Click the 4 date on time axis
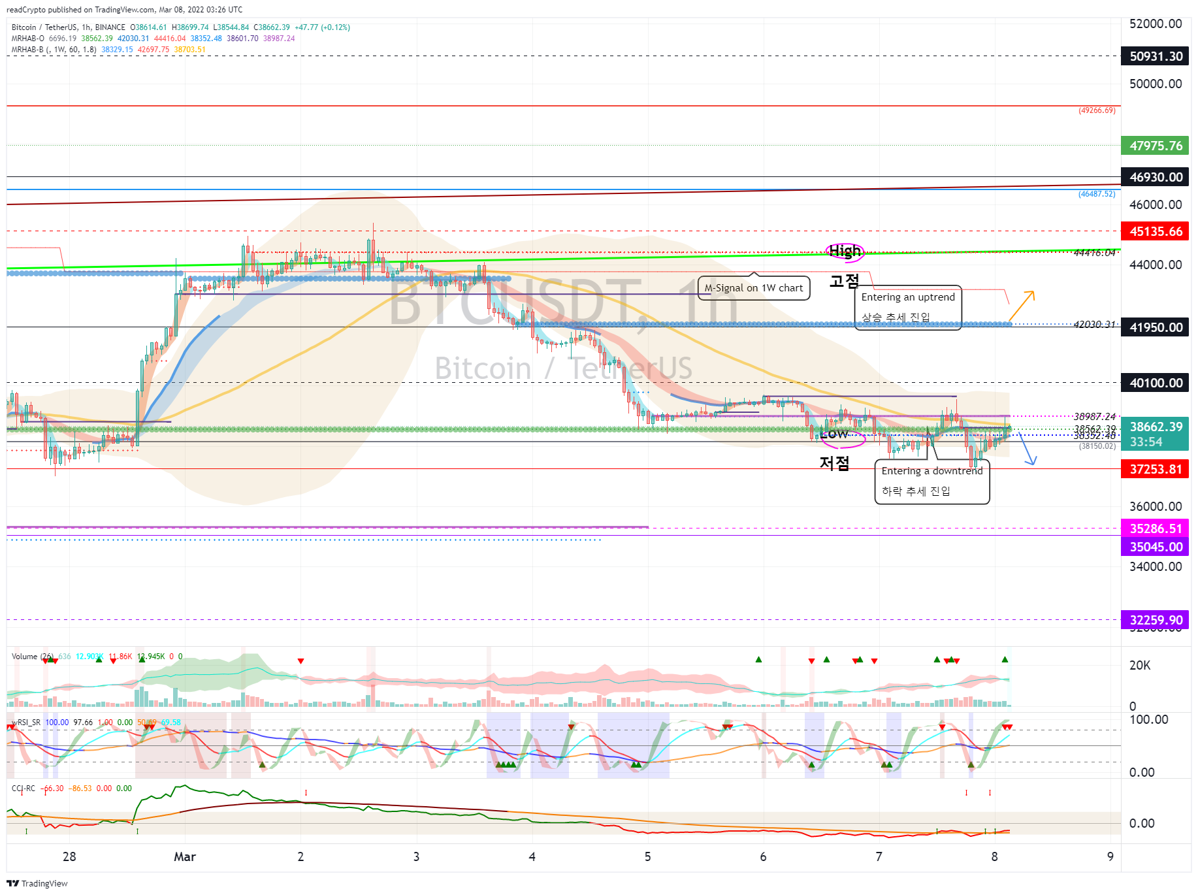1198x895 pixels. (x=532, y=856)
